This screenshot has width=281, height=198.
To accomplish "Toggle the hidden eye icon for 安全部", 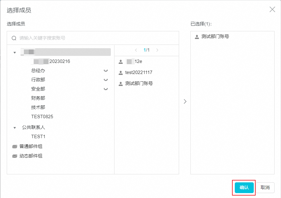I will pos(106,89).
